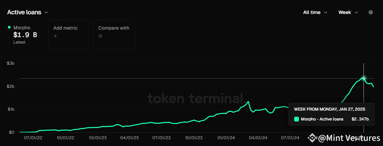This screenshot has width=383, height=146.
Task: Click the Add metric box
Action: (x=68, y=34)
